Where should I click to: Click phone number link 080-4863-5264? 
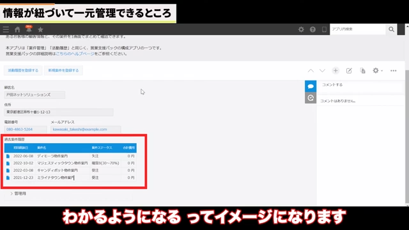(20, 129)
